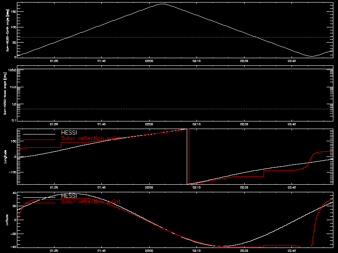Click red legend line sample in Longitude plot
This screenshot has height=253, width=338.
click(39, 140)
